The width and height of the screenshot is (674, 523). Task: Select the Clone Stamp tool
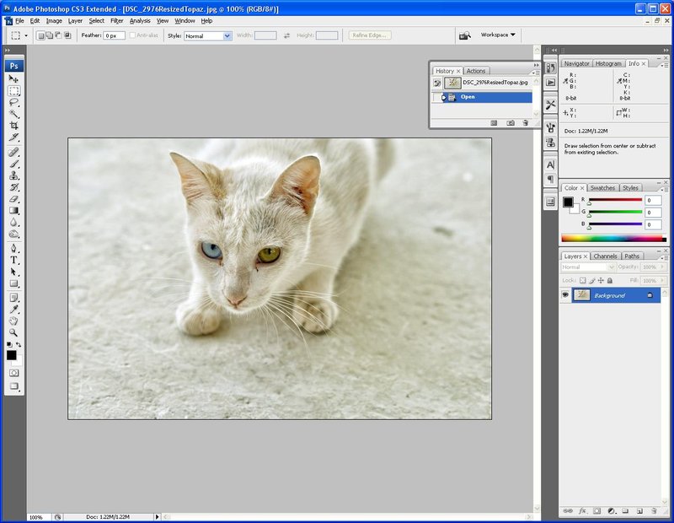click(13, 175)
